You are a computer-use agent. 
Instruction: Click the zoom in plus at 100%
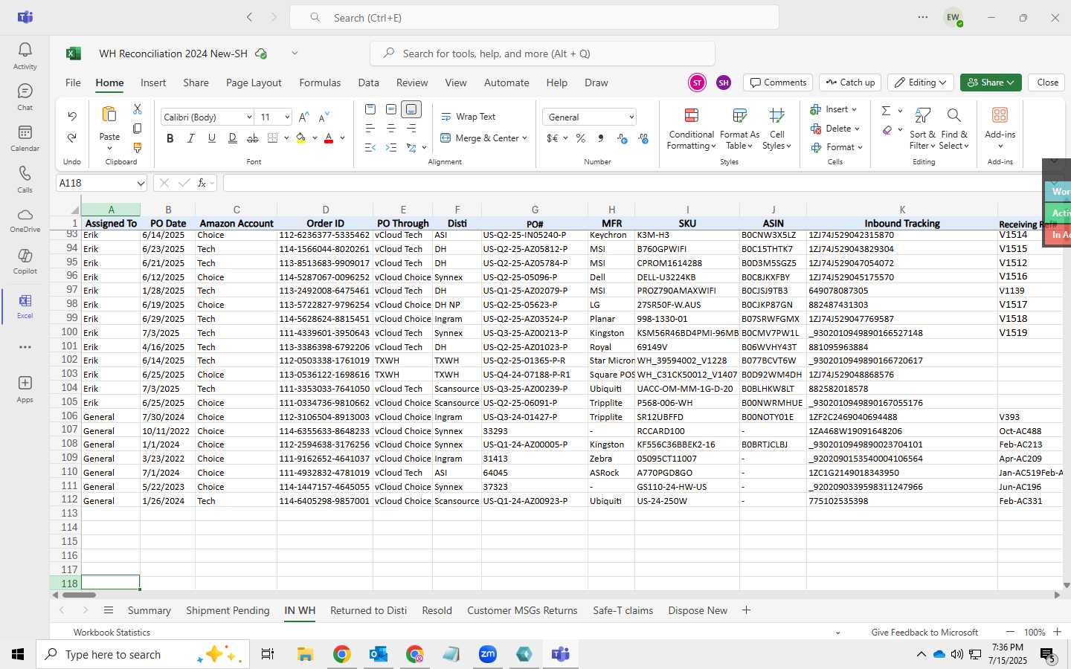(x=1057, y=632)
